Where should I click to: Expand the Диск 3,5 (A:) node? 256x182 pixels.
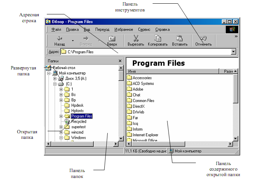(55, 79)
